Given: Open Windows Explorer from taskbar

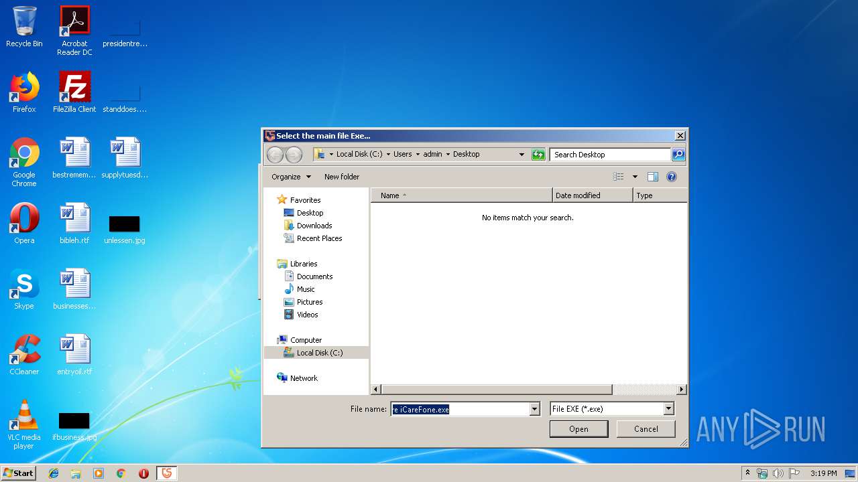Looking at the screenshot, I should click(x=76, y=473).
